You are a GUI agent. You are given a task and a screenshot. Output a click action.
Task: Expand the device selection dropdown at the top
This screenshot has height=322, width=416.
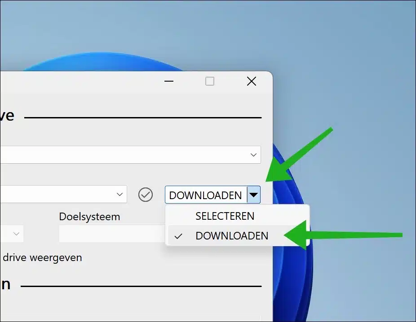pyautogui.click(x=253, y=154)
